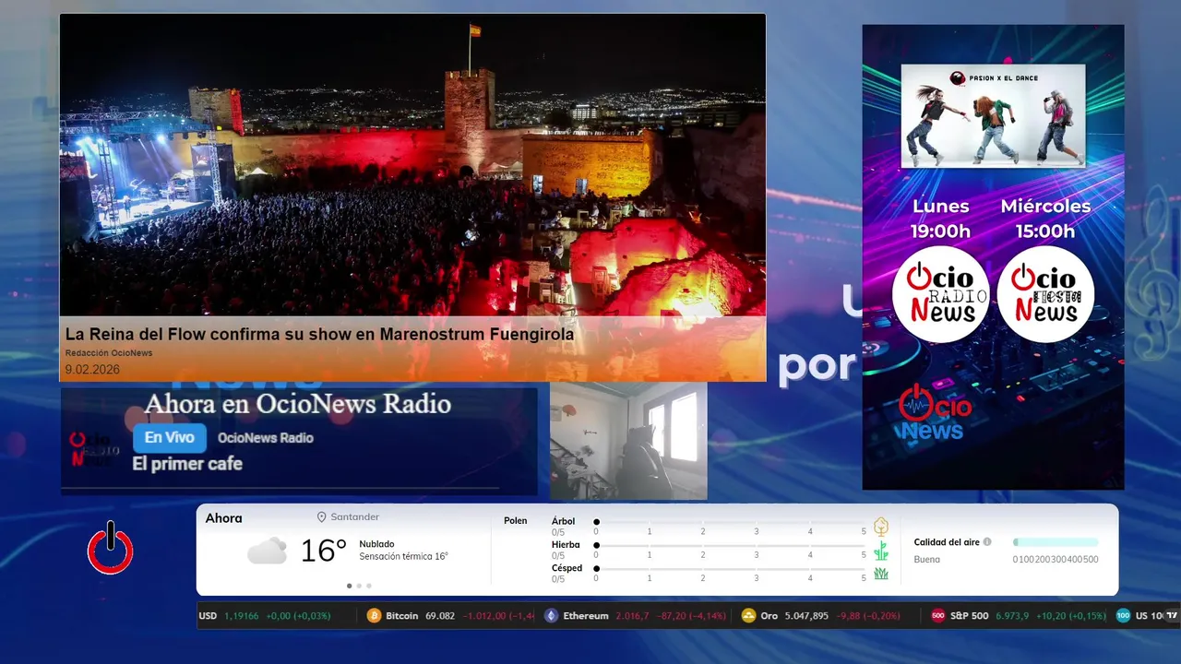This screenshot has height=664, width=1181.
Task: Click the Bitcoin price 69.082
Action: coord(439,616)
